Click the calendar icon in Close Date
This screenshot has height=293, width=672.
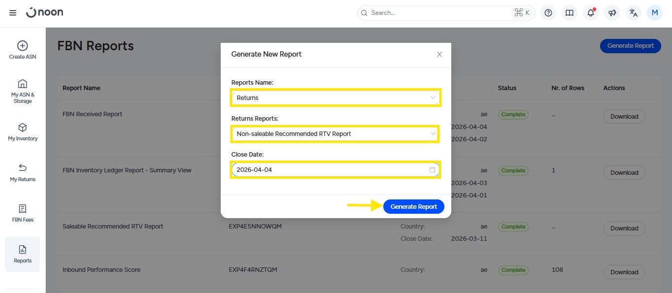pyautogui.click(x=432, y=169)
